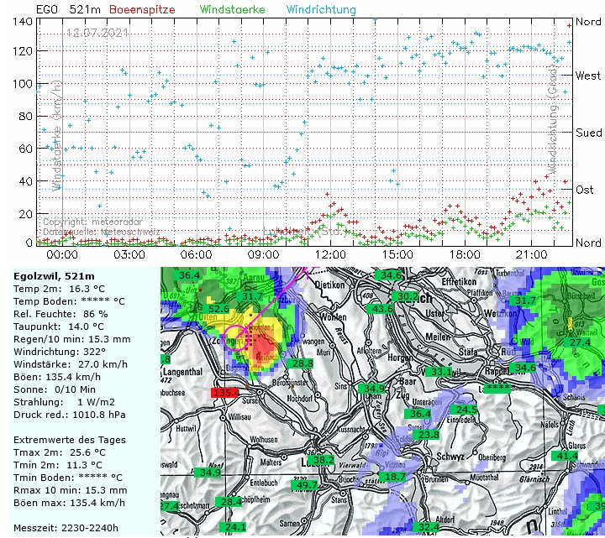The width and height of the screenshot is (605, 538).
Task: Click the Willisau town label on map
Action: pyautogui.click(x=239, y=417)
